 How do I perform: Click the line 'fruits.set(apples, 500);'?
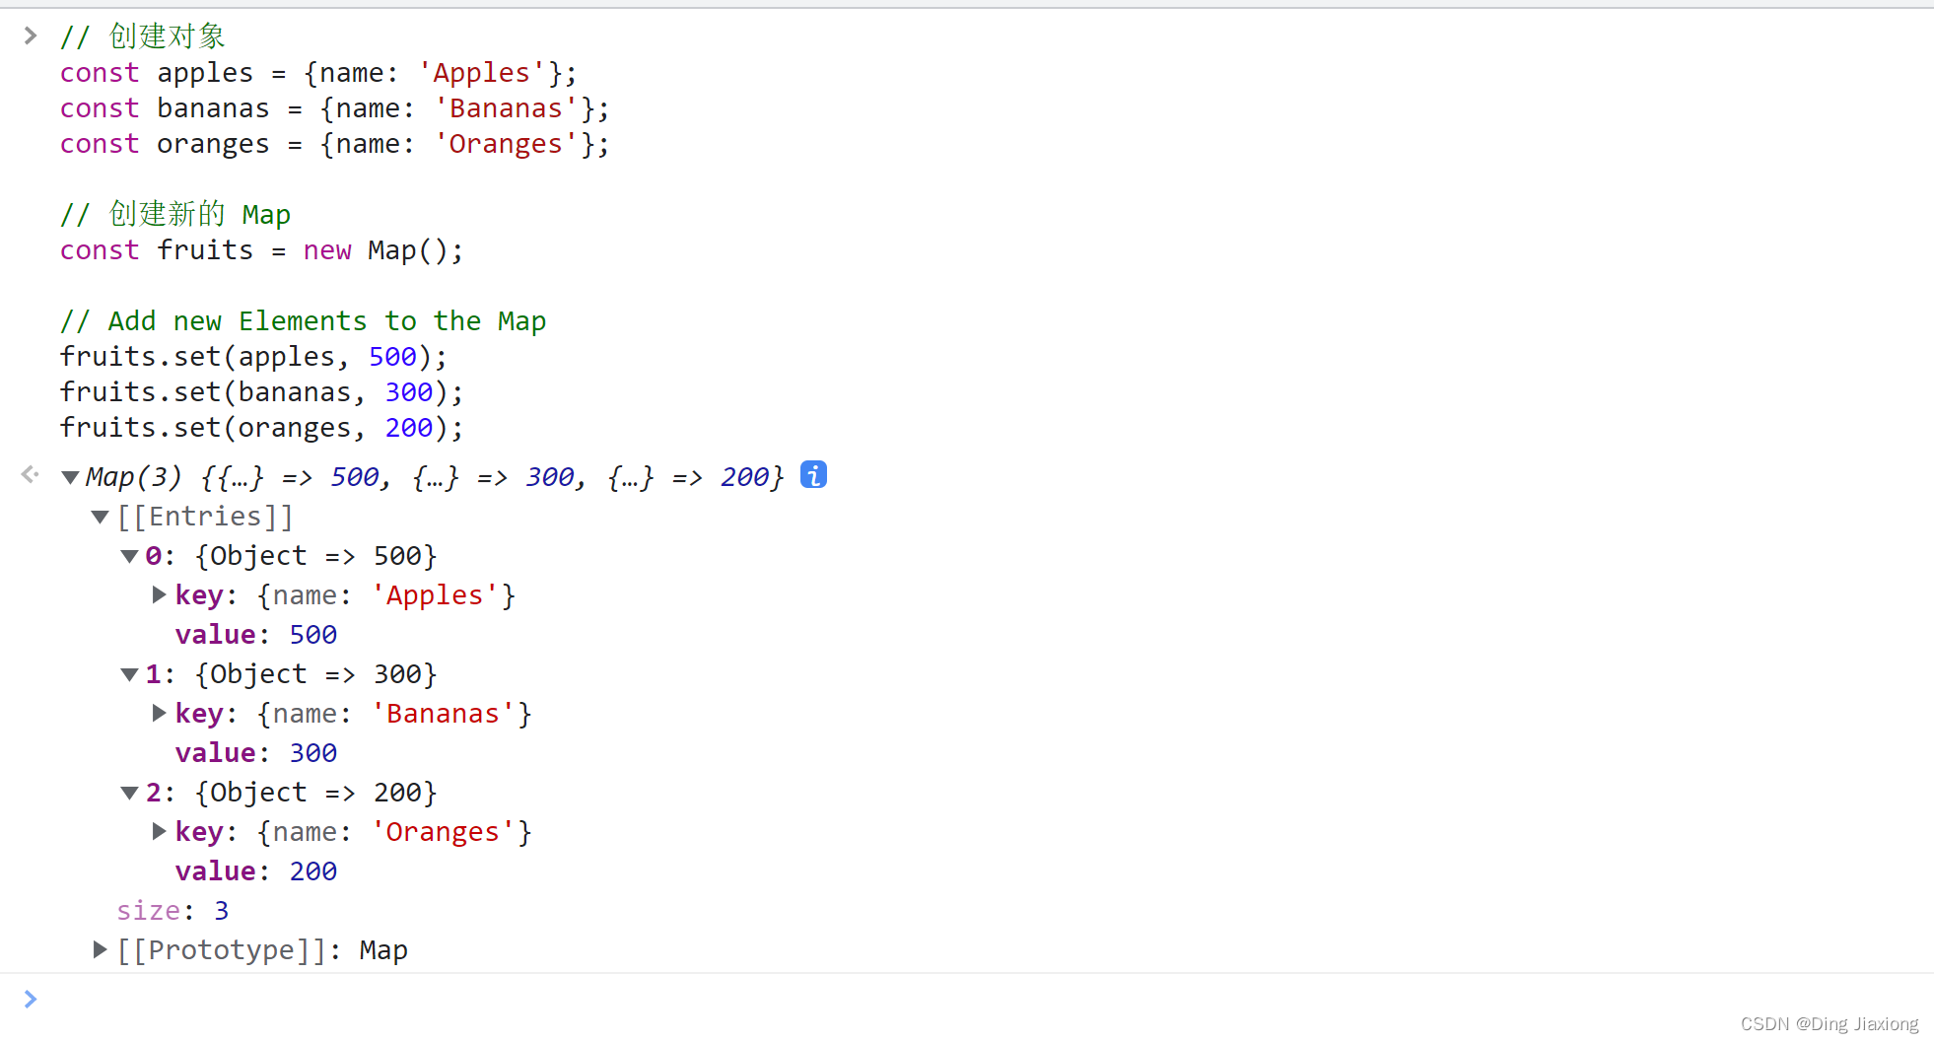pyautogui.click(x=253, y=357)
